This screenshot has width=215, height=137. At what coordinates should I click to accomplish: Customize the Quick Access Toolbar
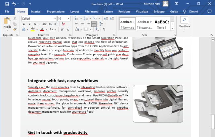coord(30,4)
